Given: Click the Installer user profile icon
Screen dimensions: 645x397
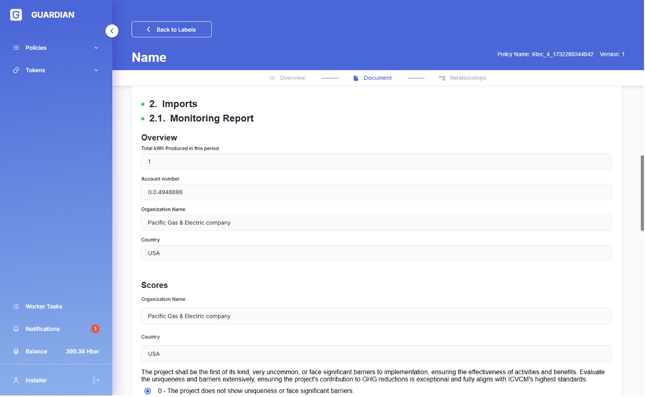Looking at the screenshot, I should pyautogui.click(x=16, y=380).
